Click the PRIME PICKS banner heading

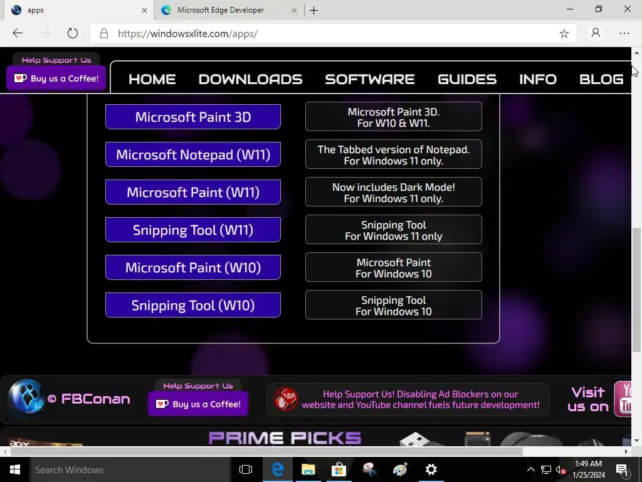pos(285,437)
